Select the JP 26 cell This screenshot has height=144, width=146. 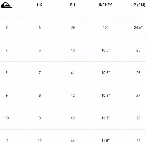138,73
